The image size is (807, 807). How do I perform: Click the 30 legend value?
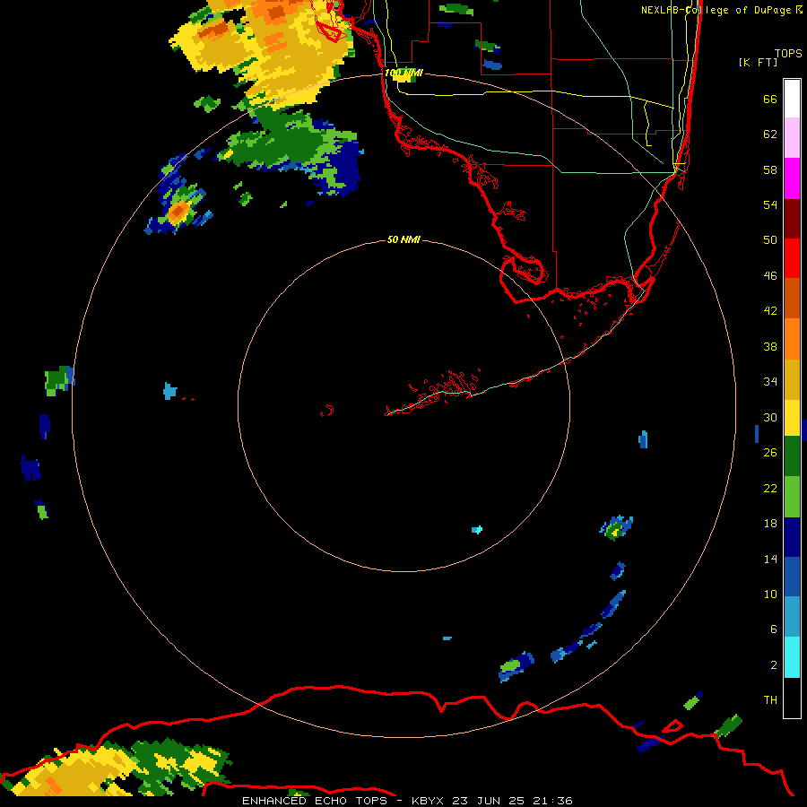click(770, 417)
